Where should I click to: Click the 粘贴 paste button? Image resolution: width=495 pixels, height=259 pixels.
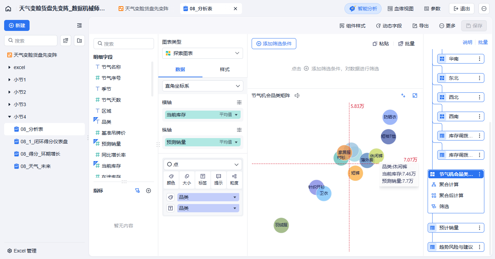pos(381,44)
